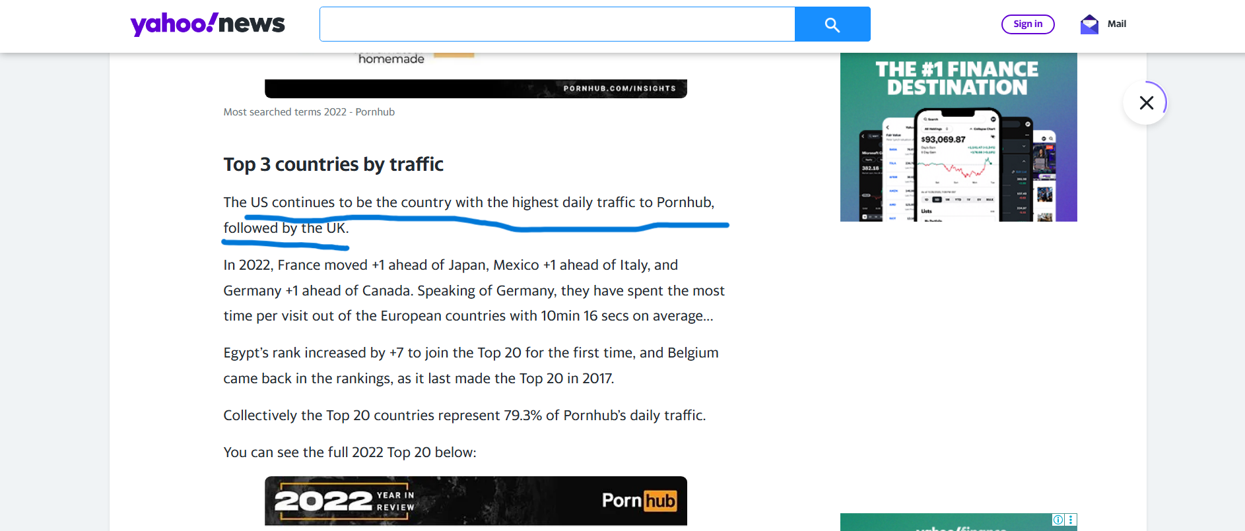Click the Sign in button

(1028, 24)
